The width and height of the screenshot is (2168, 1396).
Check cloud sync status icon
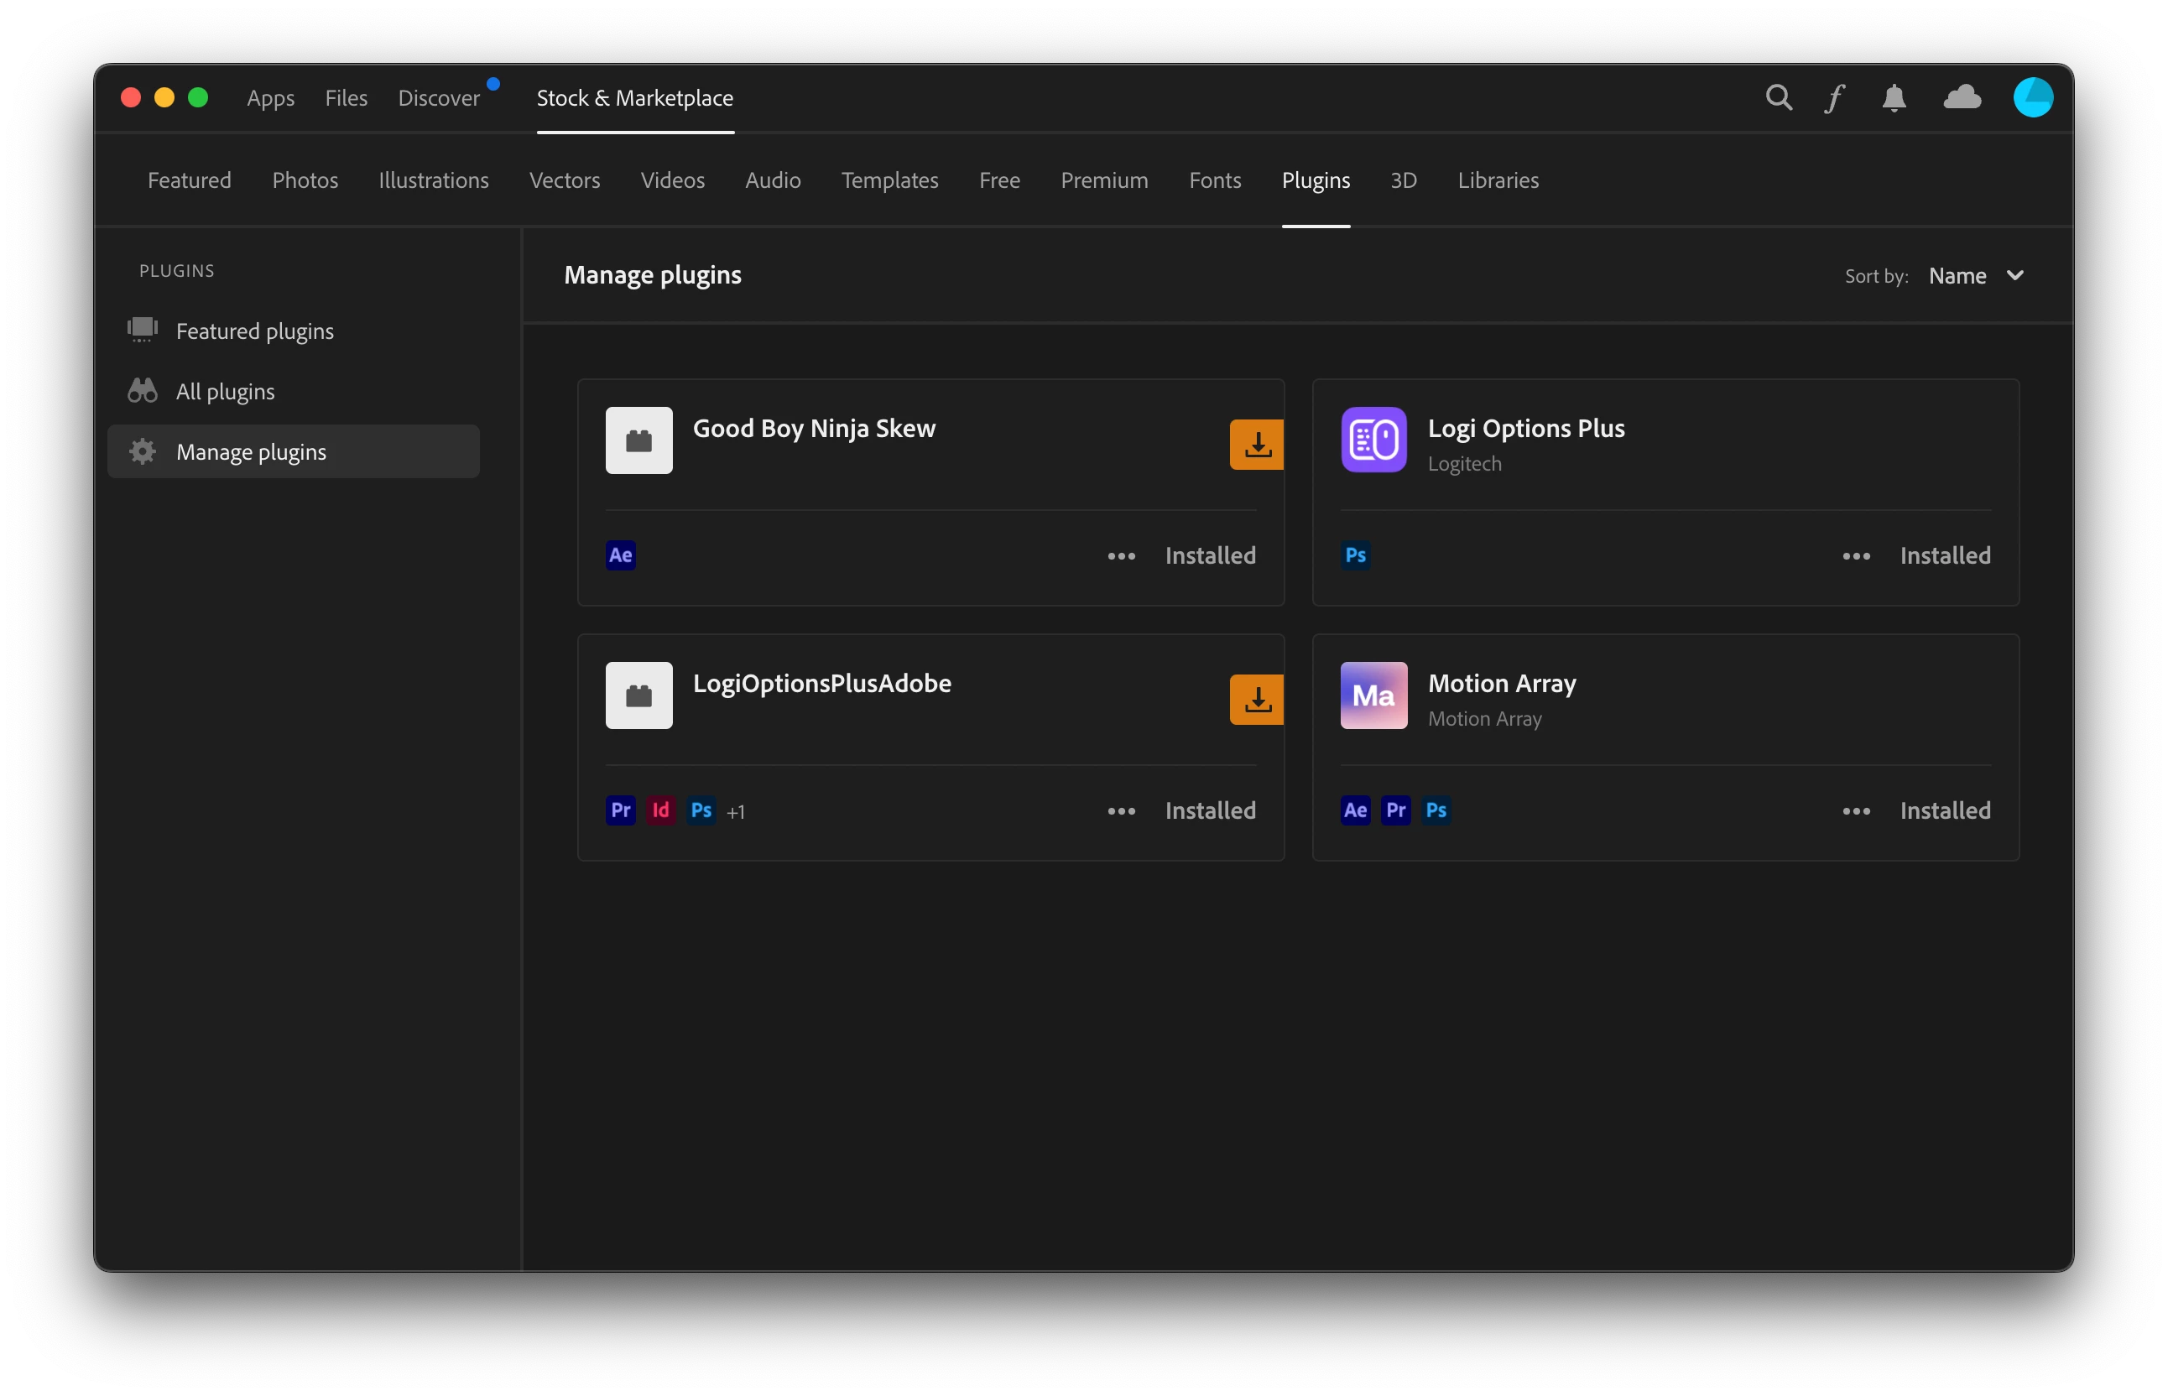pyautogui.click(x=1962, y=97)
